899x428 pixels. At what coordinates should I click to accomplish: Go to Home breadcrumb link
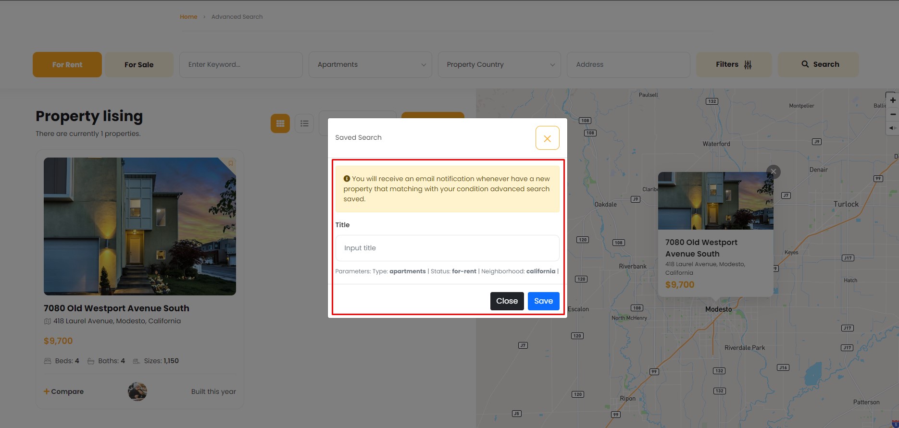(x=188, y=17)
